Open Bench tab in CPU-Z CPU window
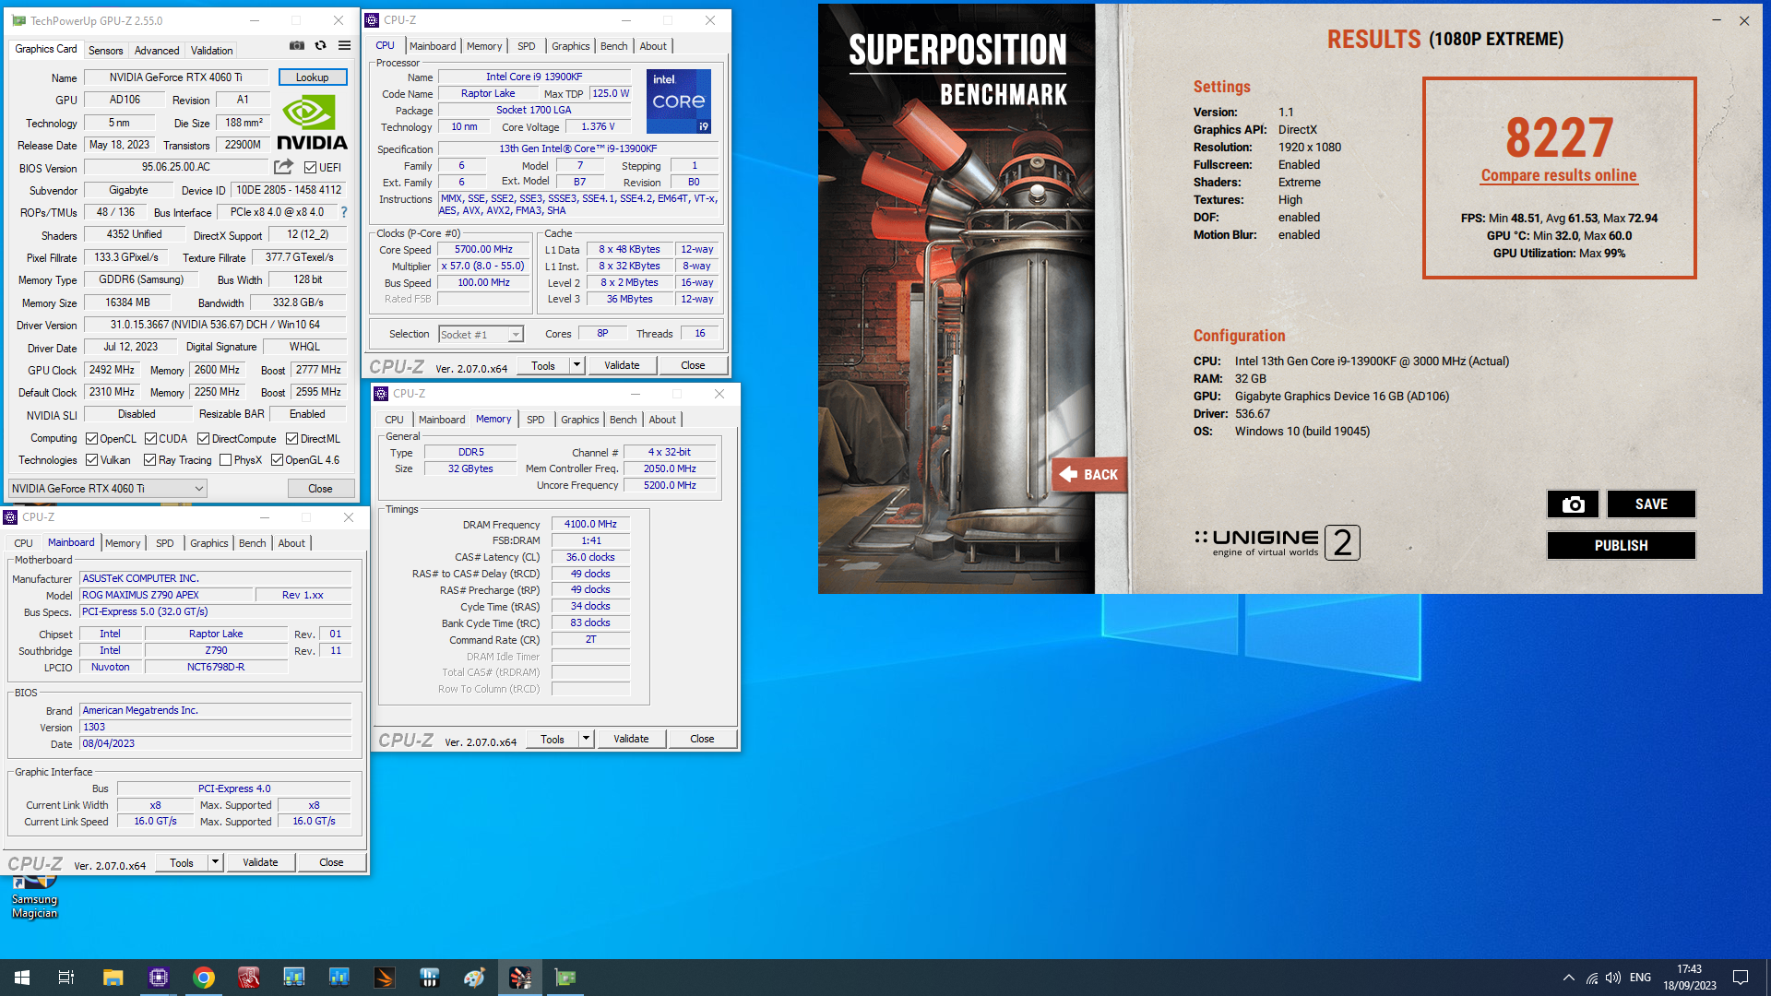This screenshot has width=1771, height=996. click(x=613, y=46)
